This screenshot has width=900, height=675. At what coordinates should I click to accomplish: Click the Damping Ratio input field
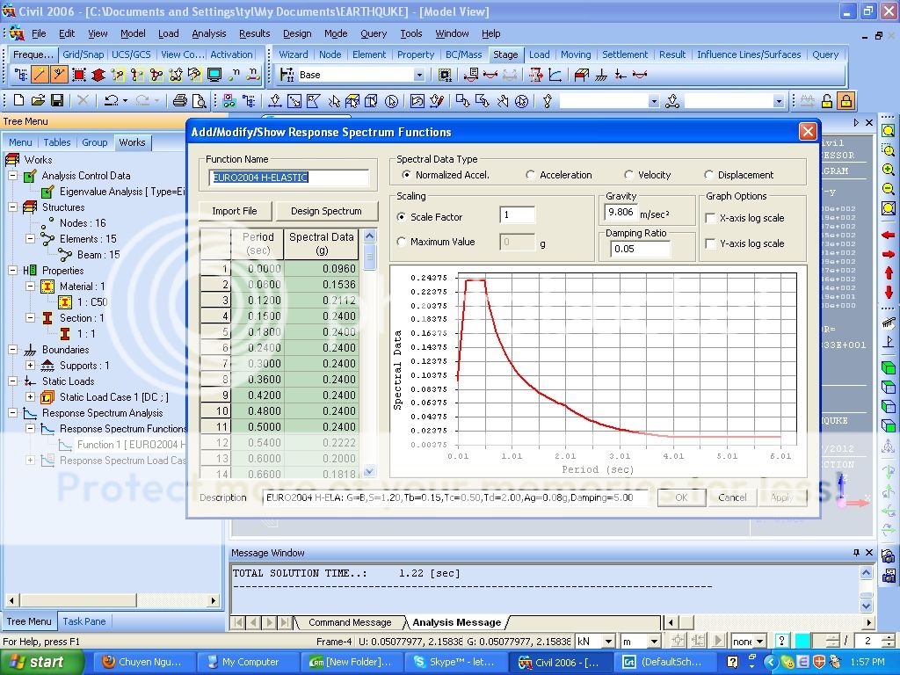[640, 249]
